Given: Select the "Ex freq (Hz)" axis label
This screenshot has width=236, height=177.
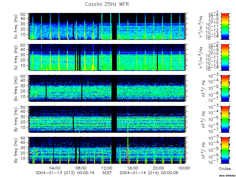Looking at the screenshot, I should pos(16,26).
